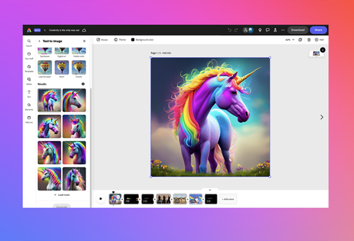Open the comments speech bubble icon
The width and height of the screenshot is (354, 241).
tap(268, 30)
